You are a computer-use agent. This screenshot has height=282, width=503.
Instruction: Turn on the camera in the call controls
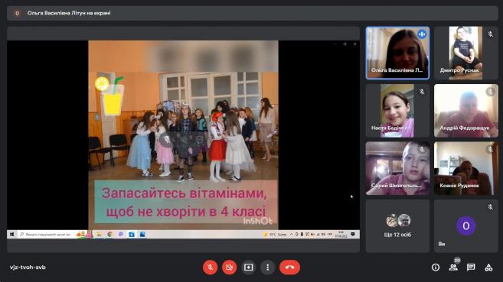pyautogui.click(x=229, y=267)
